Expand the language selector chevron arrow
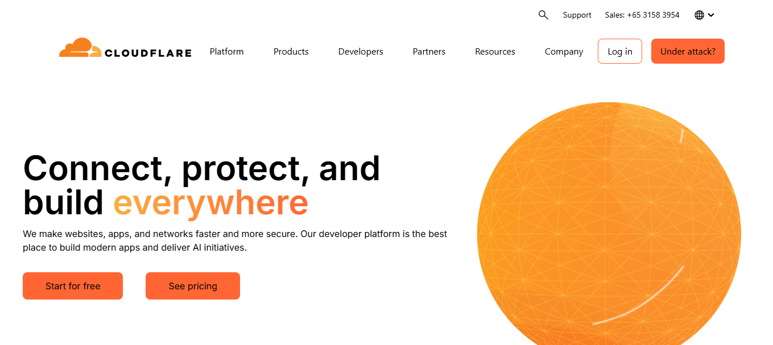Image resolution: width=773 pixels, height=345 pixels. point(712,15)
